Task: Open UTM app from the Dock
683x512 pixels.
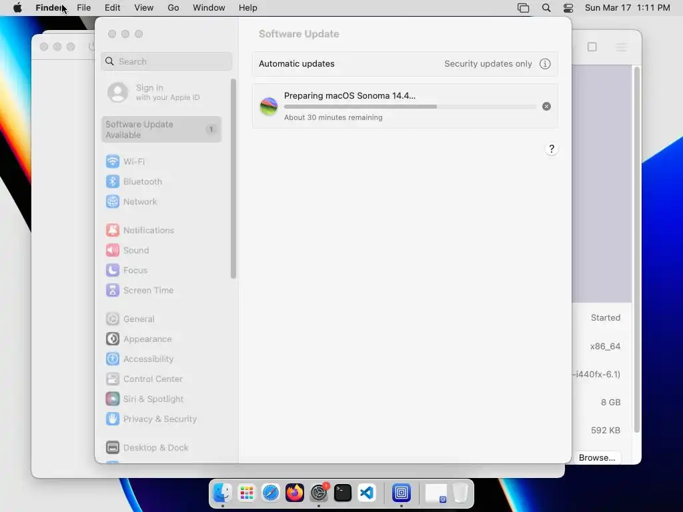Action: click(x=401, y=493)
